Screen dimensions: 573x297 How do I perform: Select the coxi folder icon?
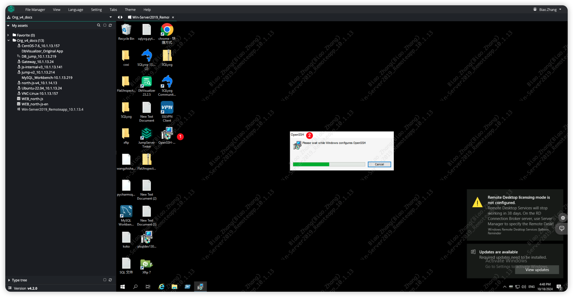(x=126, y=58)
